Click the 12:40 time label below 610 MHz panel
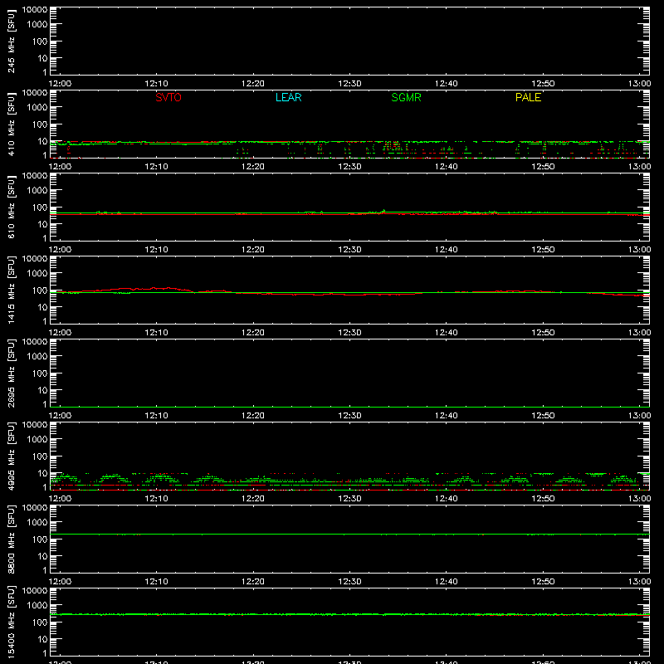The image size is (664, 664). [447, 250]
